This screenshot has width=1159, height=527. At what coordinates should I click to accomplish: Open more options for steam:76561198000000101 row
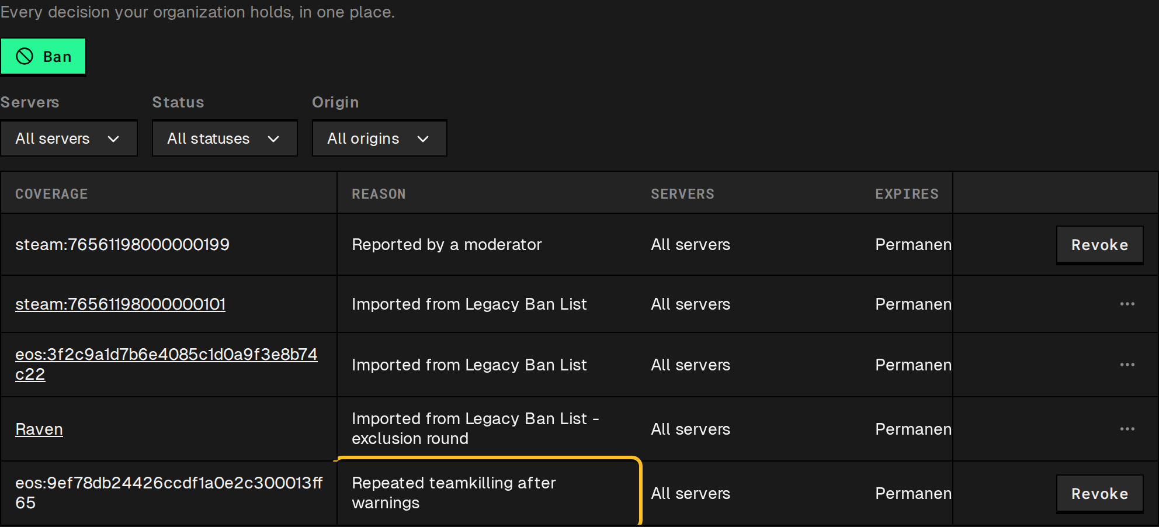pos(1127,304)
